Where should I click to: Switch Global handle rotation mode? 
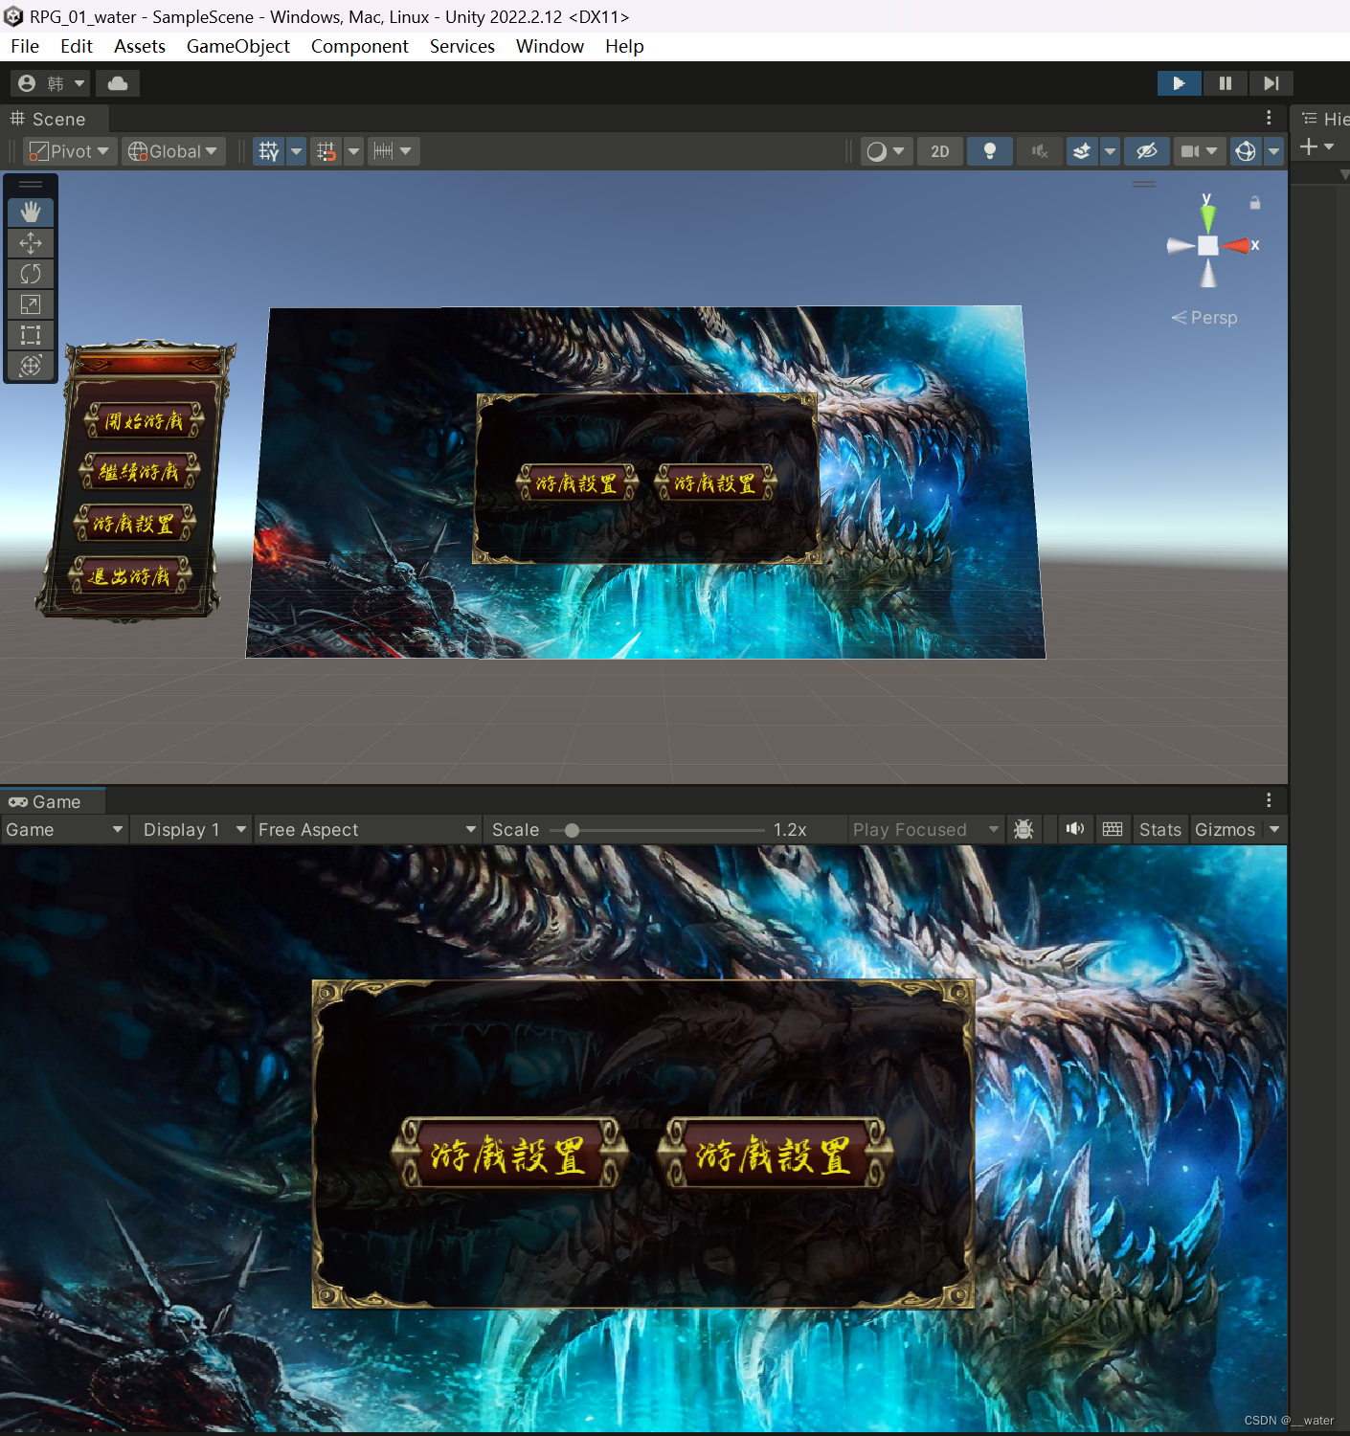point(173,151)
